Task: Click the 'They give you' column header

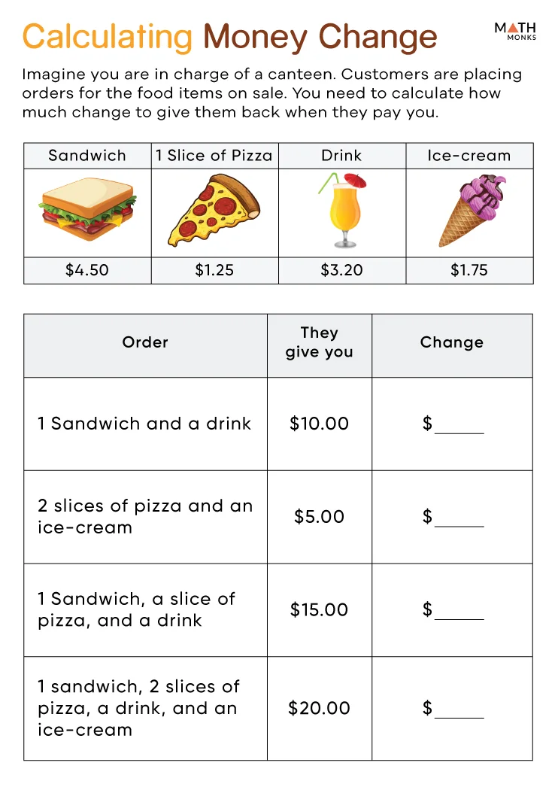Action: coord(319,342)
